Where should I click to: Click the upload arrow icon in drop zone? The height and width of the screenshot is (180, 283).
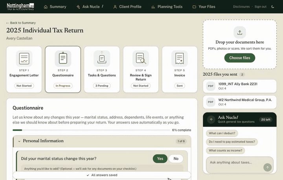coord(240,33)
